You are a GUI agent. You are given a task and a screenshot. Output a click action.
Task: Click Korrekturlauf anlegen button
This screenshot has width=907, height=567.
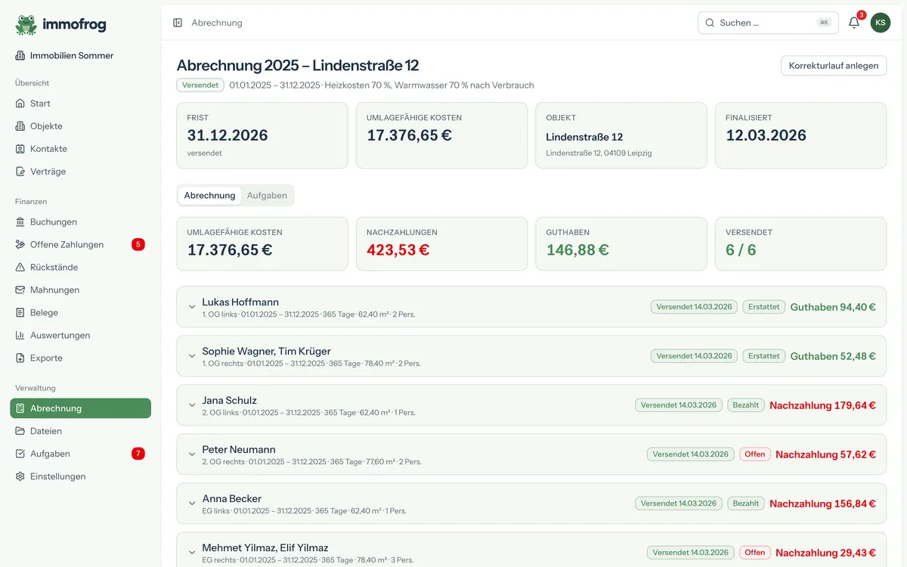(834, 66)
